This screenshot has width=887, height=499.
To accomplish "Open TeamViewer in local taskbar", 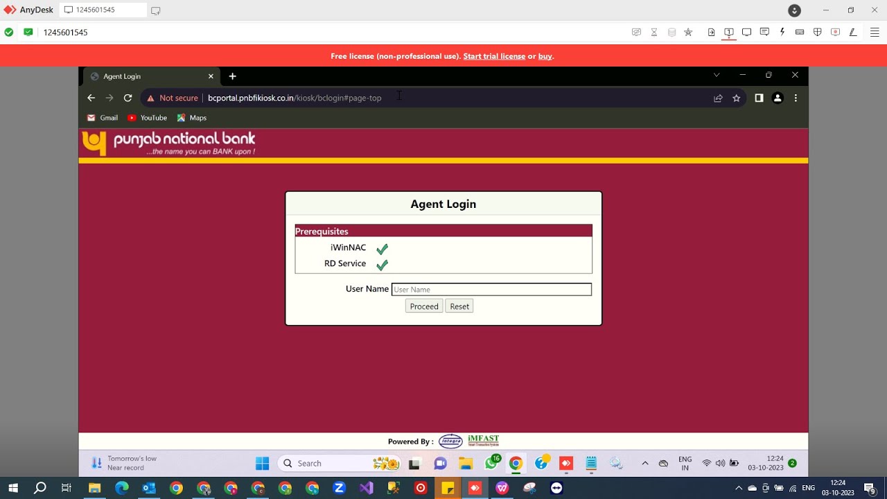I will click(x=556, y=488).
